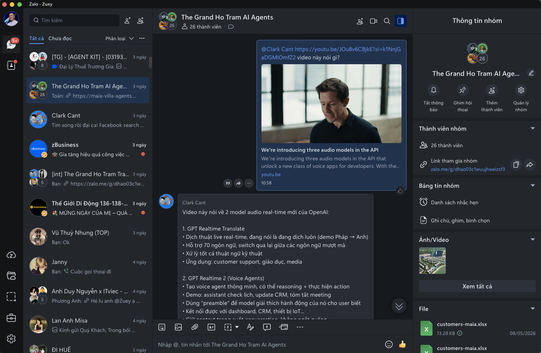This screenshot has height=353, width=541.
Task: Collapse the Thành viên nhóm section
Action: 533,128
